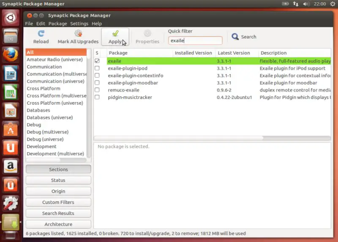The height and width of the screenshot is (242, 338).
Task: Open the Edit menu
Action: pyautogui.click(x=41, y=24)
